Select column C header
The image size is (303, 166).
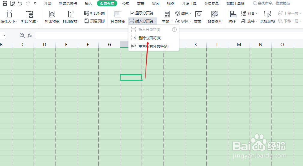23,45
